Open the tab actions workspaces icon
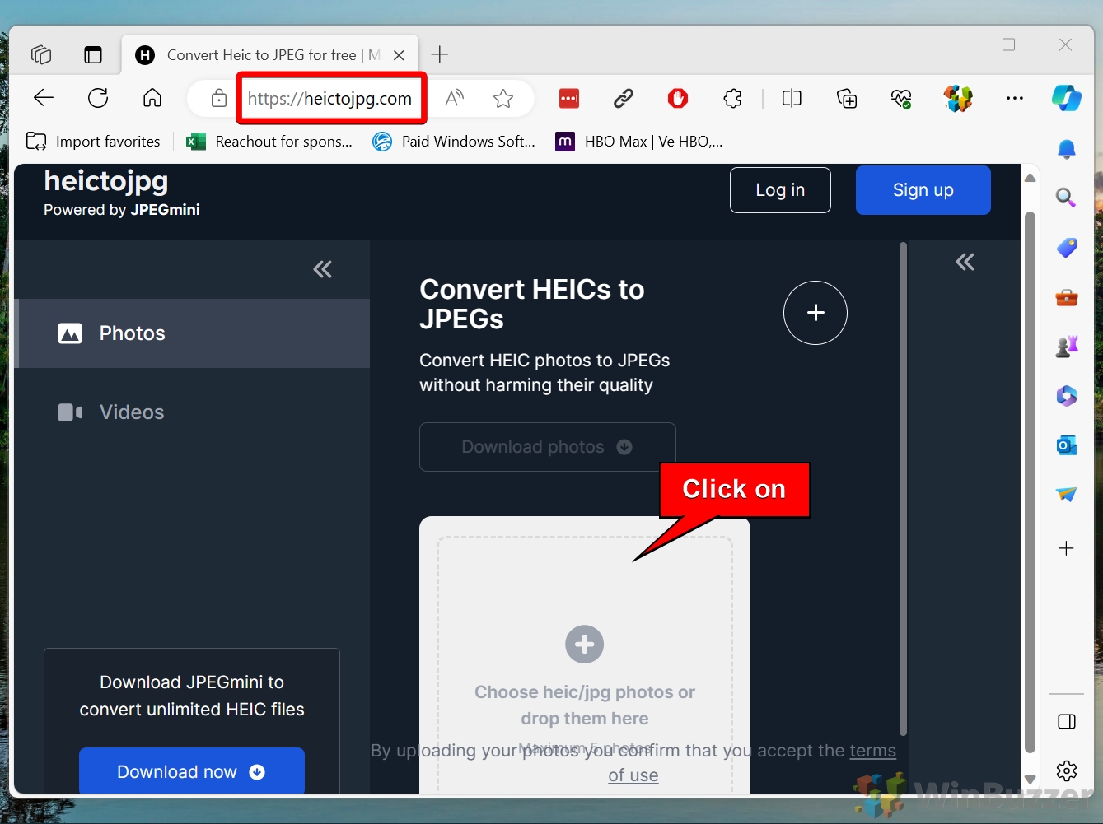 (x=41, y=55)
